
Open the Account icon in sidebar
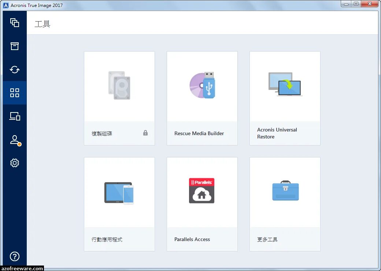click(15, 141)
